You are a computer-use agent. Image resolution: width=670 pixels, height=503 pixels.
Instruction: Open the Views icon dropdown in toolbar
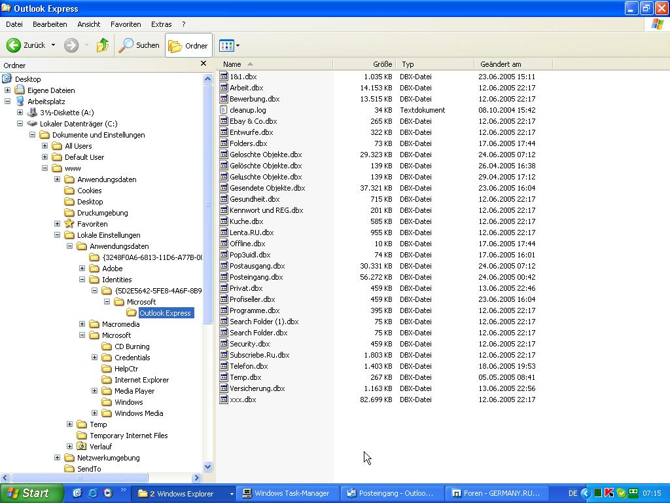230,45
